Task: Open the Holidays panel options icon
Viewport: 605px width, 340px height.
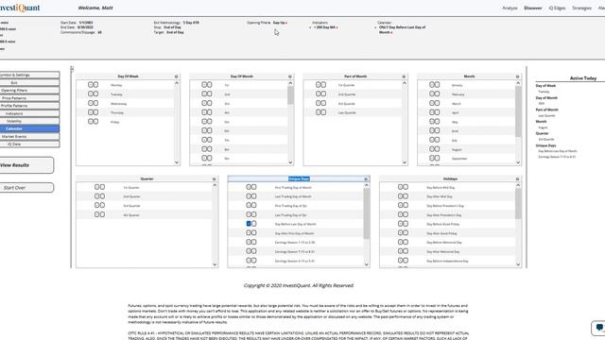Action: click(x=517, y=178)
